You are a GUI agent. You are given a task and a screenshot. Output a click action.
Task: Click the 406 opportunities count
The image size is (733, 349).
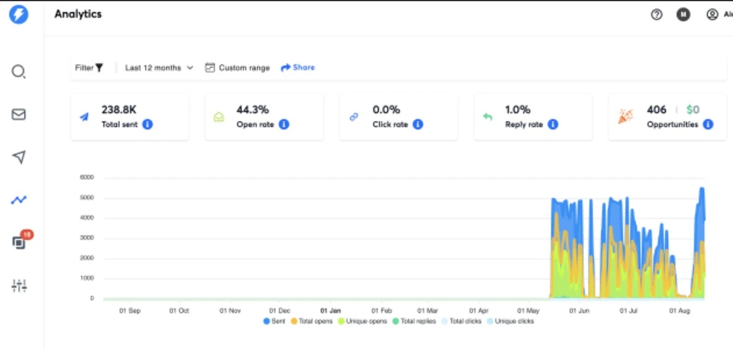pyautogui.click(x=656, y=110)
